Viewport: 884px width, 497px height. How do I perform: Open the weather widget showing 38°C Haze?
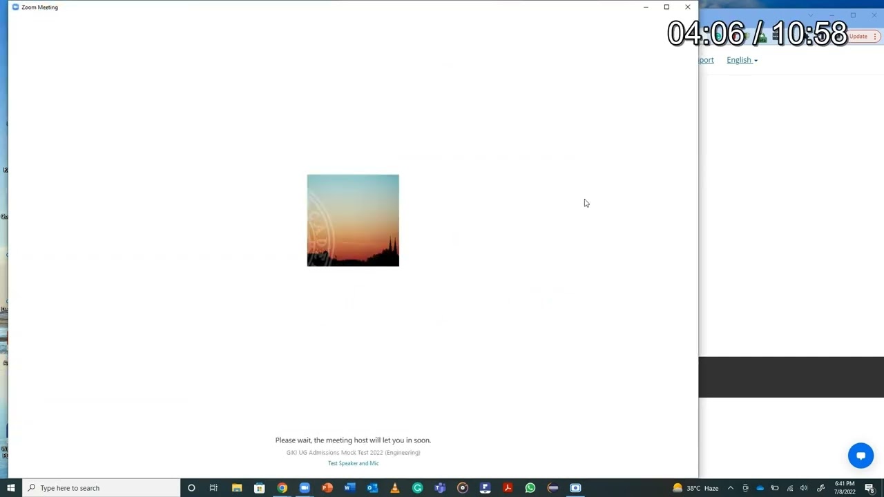click(x=695, y=488)
